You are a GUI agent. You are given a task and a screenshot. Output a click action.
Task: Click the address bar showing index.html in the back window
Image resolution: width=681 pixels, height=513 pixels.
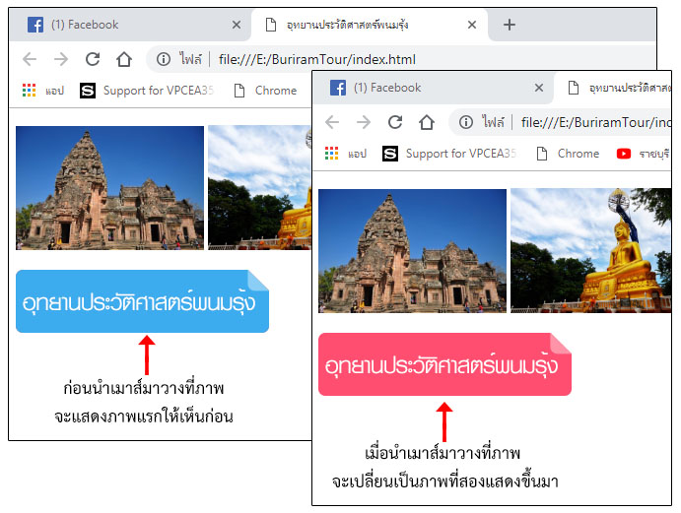click(x=315, y=59)
